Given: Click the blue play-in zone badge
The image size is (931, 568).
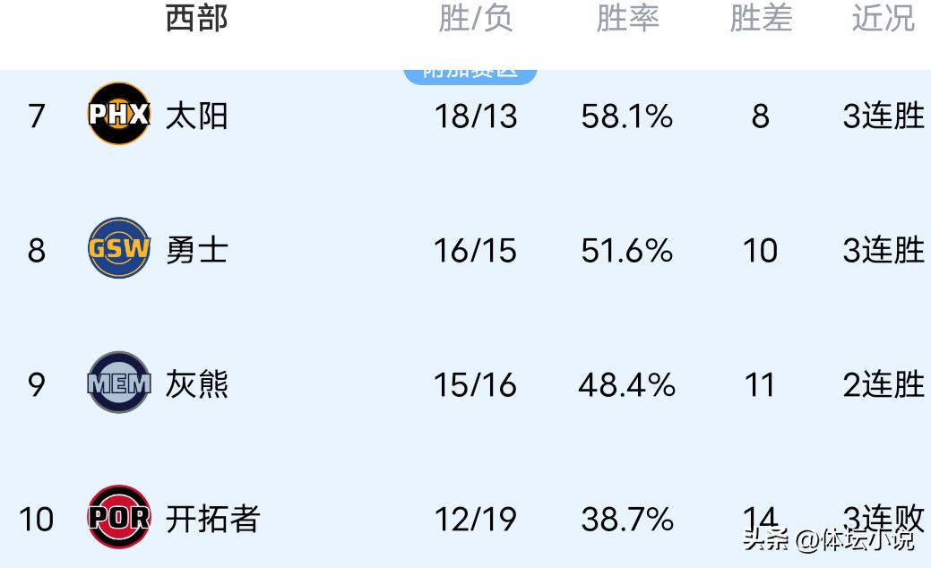Looking at the screenshot, I should (470, 73).
